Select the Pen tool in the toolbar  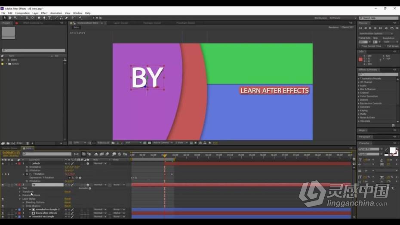[x=44, y=18]
